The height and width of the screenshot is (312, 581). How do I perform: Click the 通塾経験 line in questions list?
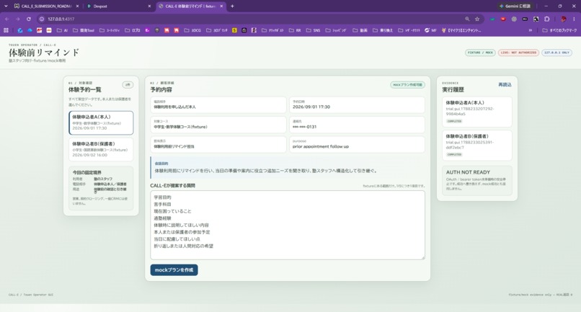pyautogui.click(x=162, y=218)
